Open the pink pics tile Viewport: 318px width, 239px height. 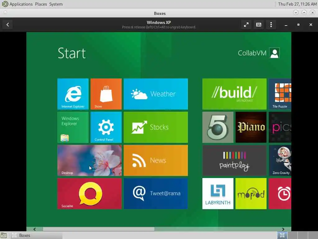[x=280, y=127]
